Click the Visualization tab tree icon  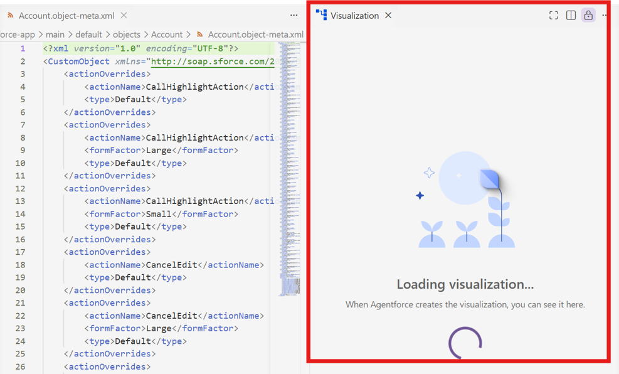click(321, 15)
